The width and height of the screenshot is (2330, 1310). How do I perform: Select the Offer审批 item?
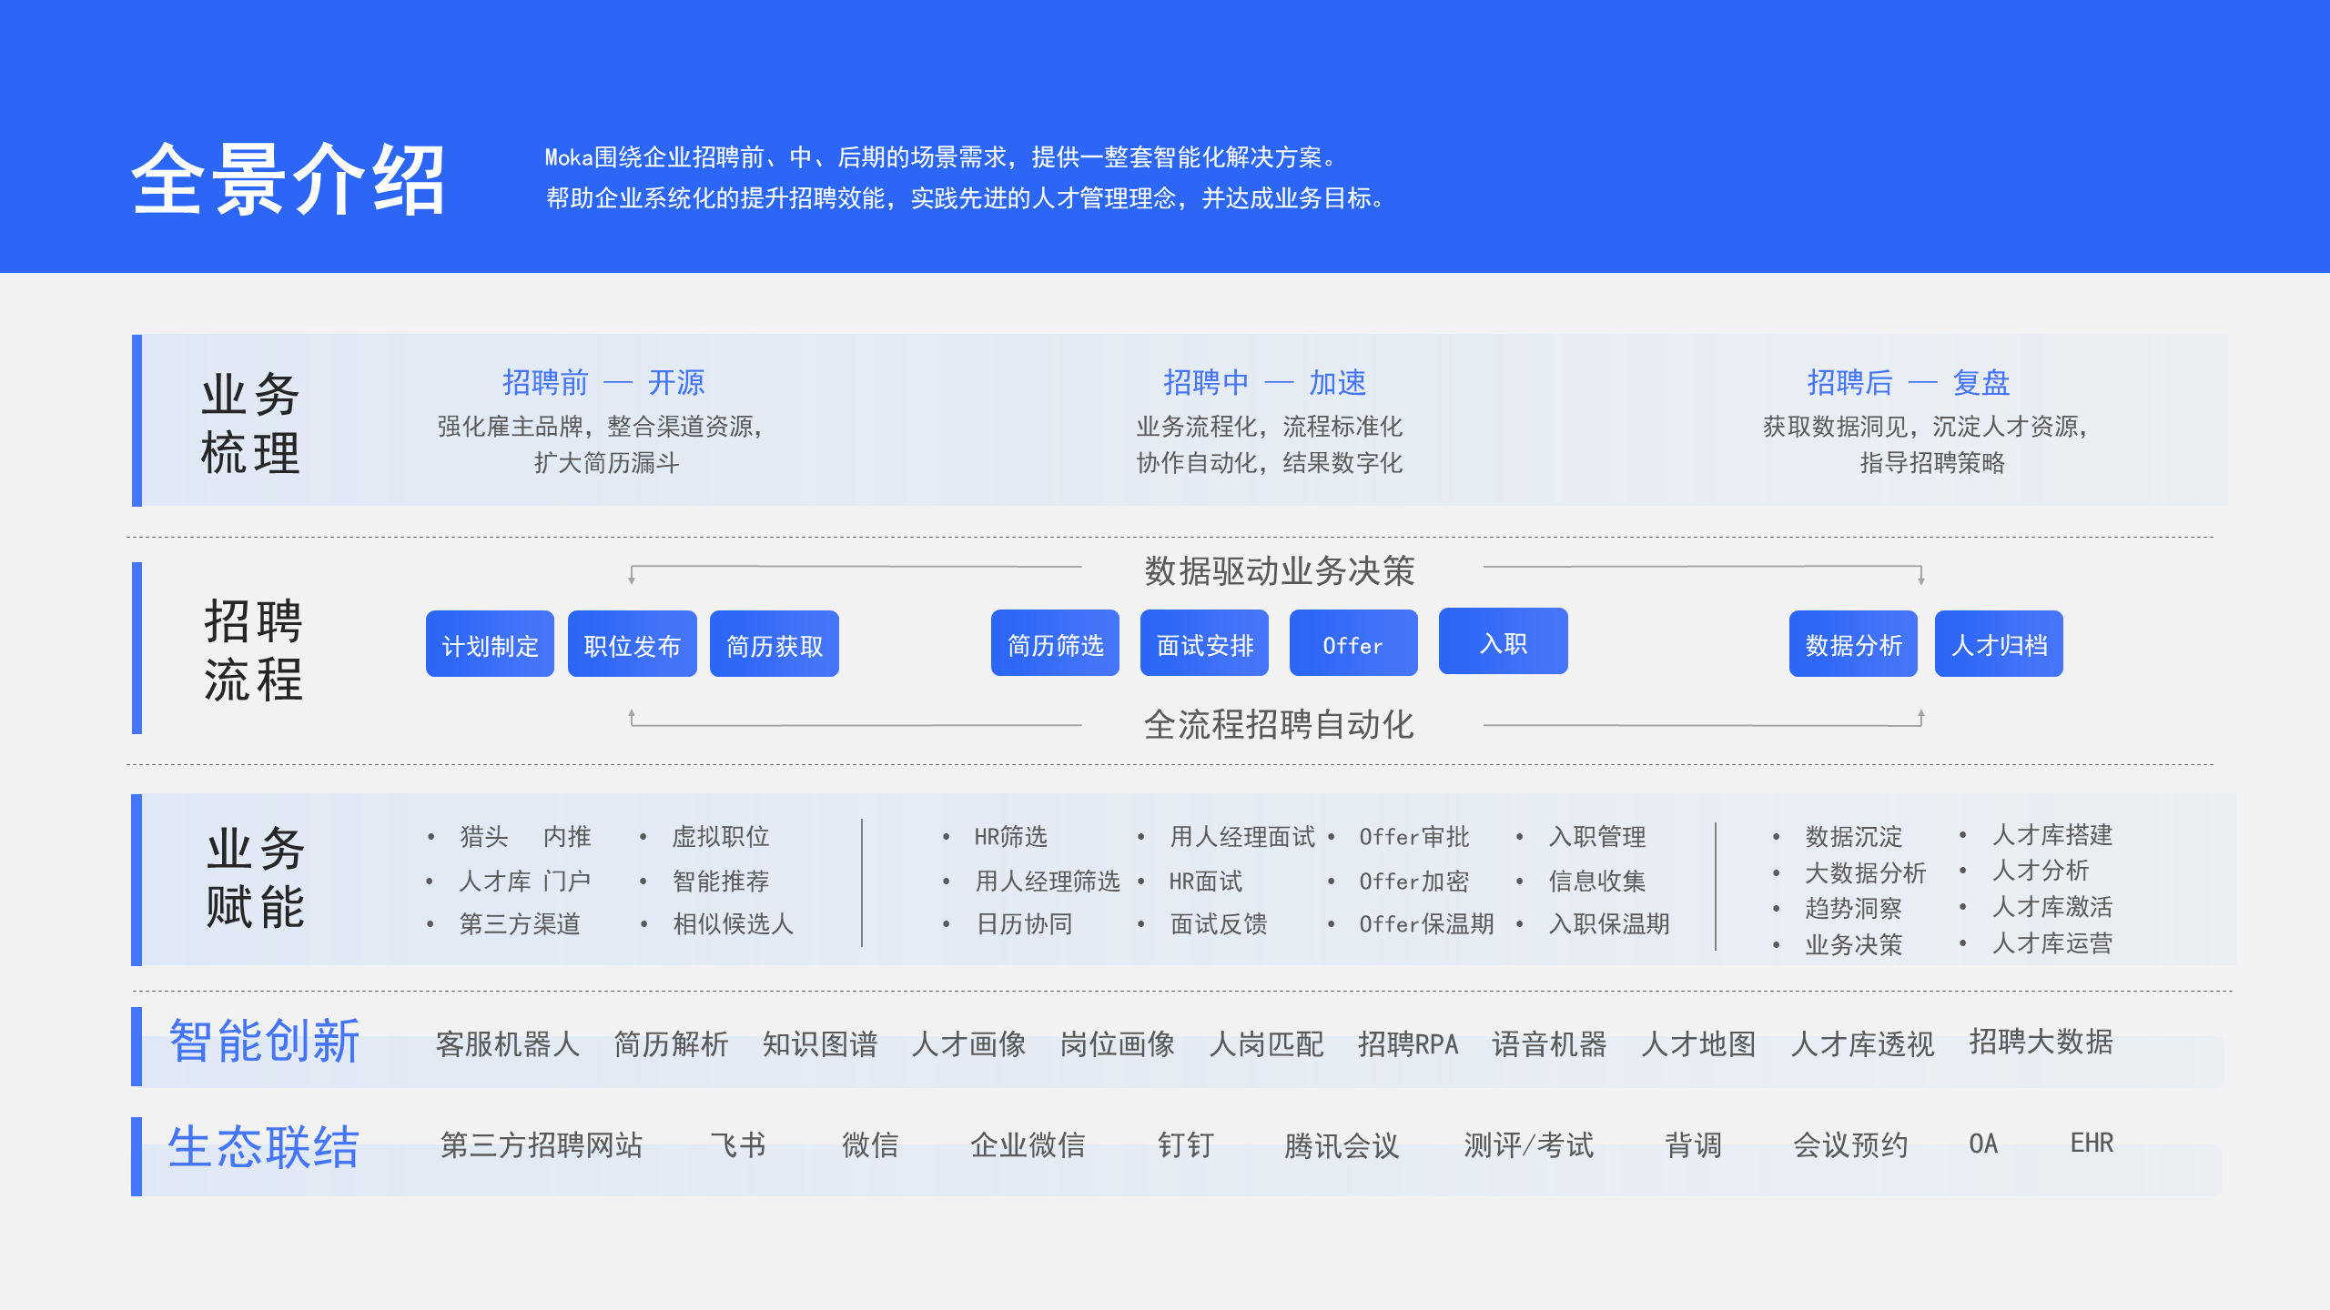click(1413, 836)
